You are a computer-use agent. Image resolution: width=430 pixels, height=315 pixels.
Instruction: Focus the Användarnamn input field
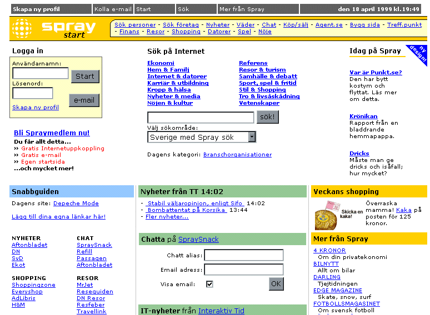point(41,73)
